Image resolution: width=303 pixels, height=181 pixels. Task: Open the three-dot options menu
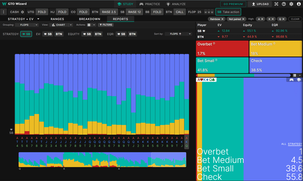pos(4,12)
